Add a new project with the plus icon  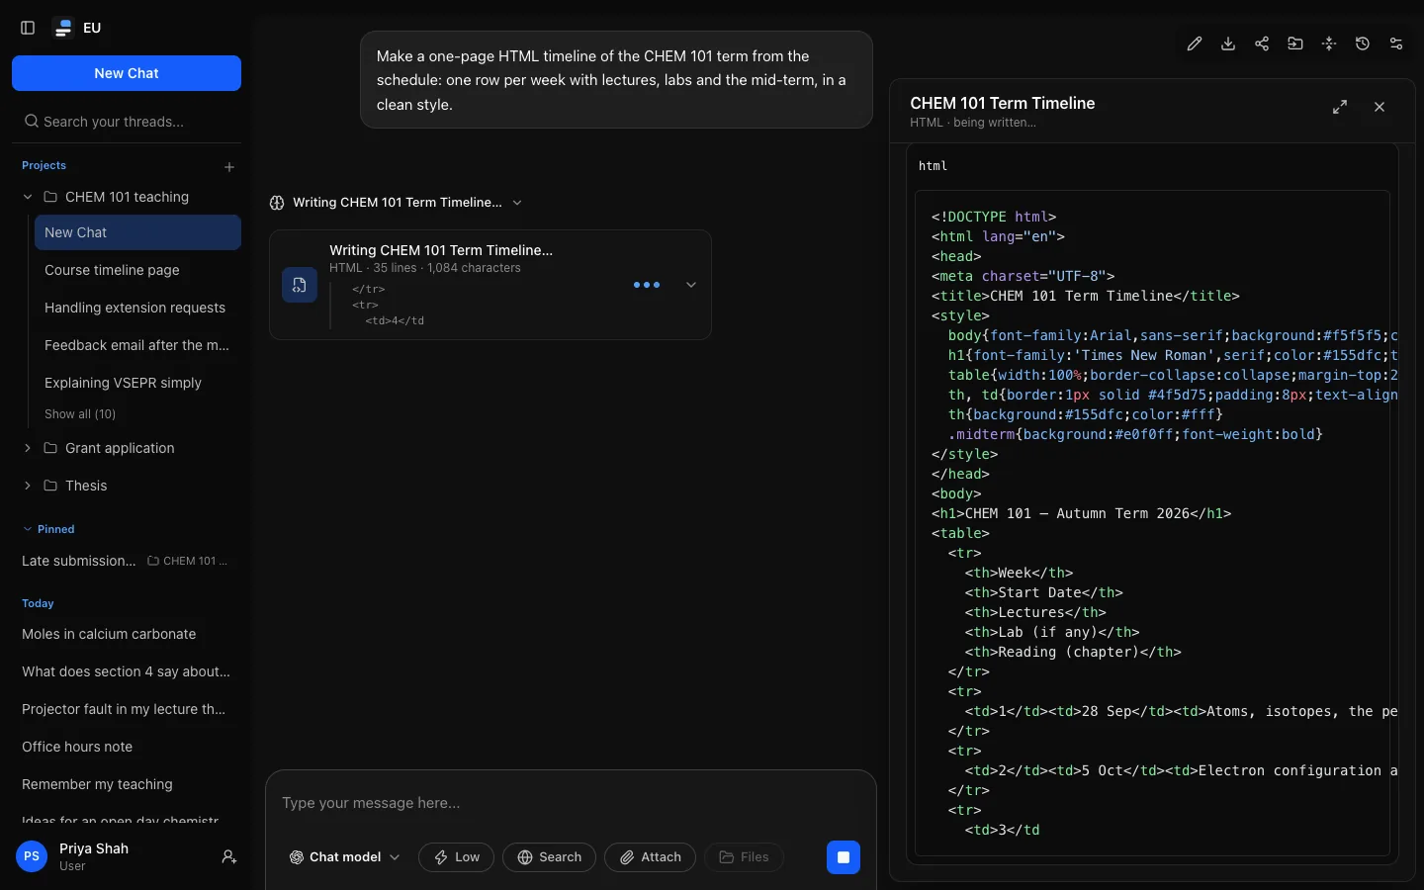[x=229, y=167]
